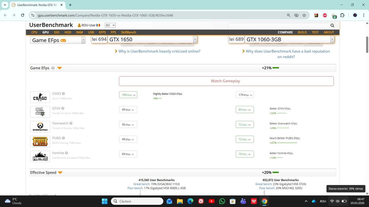Click the ROU-User profile link
369x207 pixels.
(89, 25)
